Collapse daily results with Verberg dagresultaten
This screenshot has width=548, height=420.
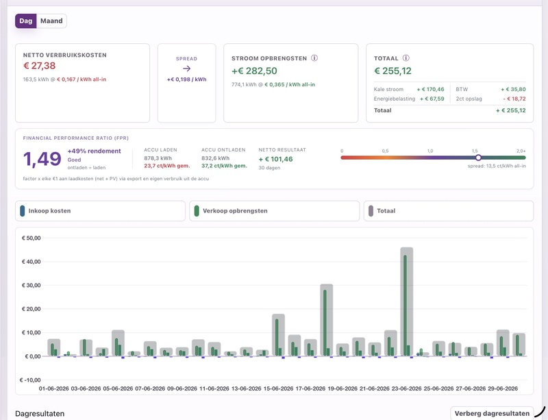tap(492, 413)
